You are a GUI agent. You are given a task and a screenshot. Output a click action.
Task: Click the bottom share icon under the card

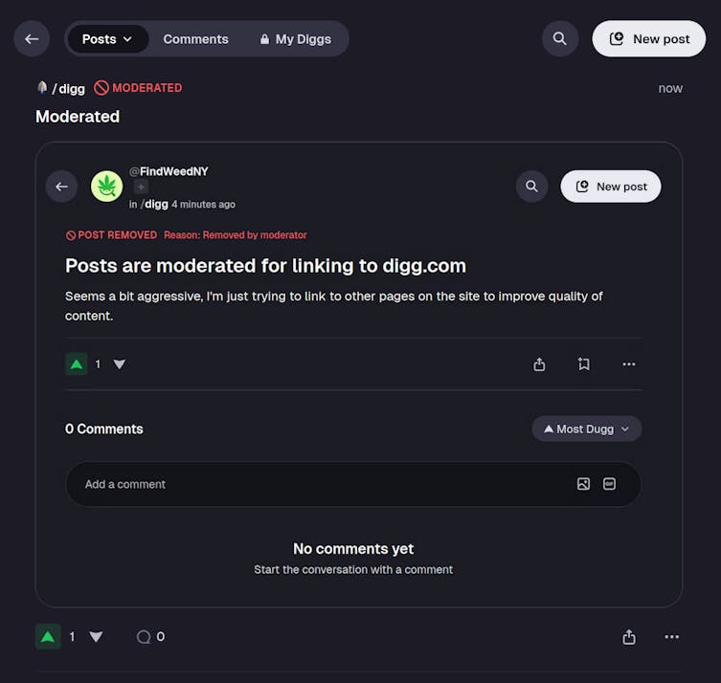tap(629, 637)
